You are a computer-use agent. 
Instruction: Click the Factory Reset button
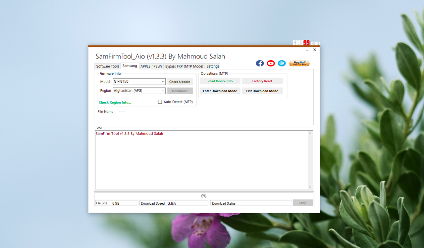pos(262,81)
